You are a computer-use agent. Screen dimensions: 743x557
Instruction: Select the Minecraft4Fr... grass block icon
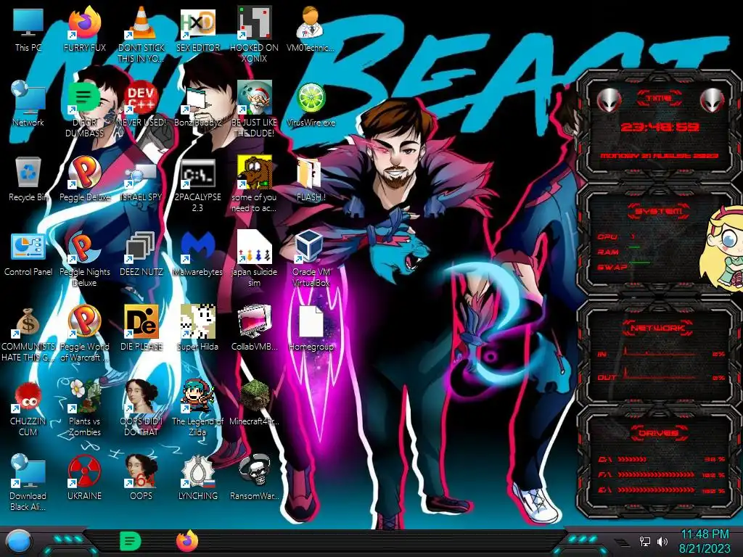[254, 395]
